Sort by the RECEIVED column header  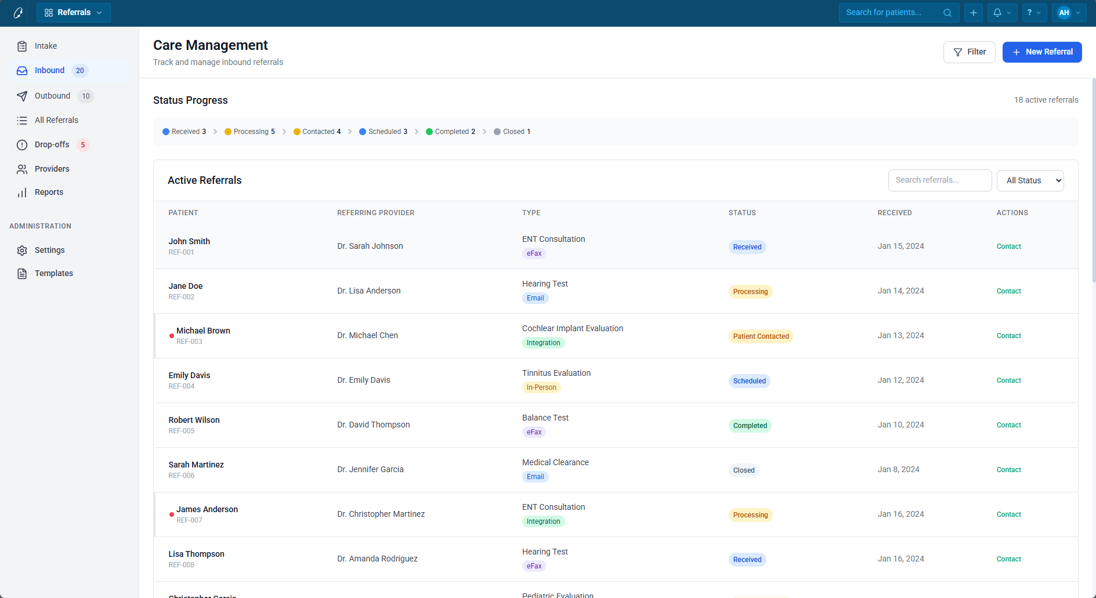[894, 213]
